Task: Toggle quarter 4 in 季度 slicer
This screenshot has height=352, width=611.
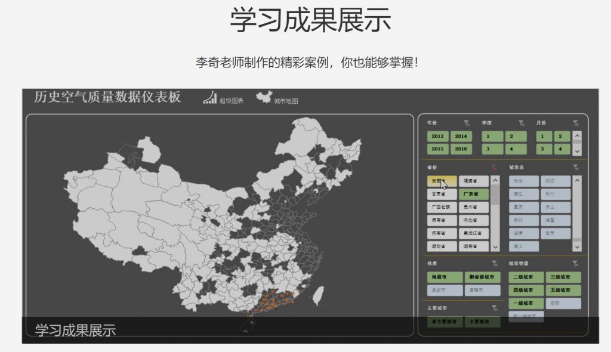Action: [x=516, y=149]
